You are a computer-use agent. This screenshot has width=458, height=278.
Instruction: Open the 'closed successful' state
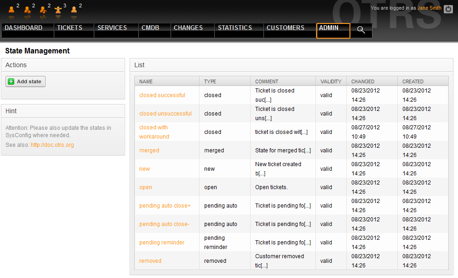pyautogui.click(x=162, y=95)
